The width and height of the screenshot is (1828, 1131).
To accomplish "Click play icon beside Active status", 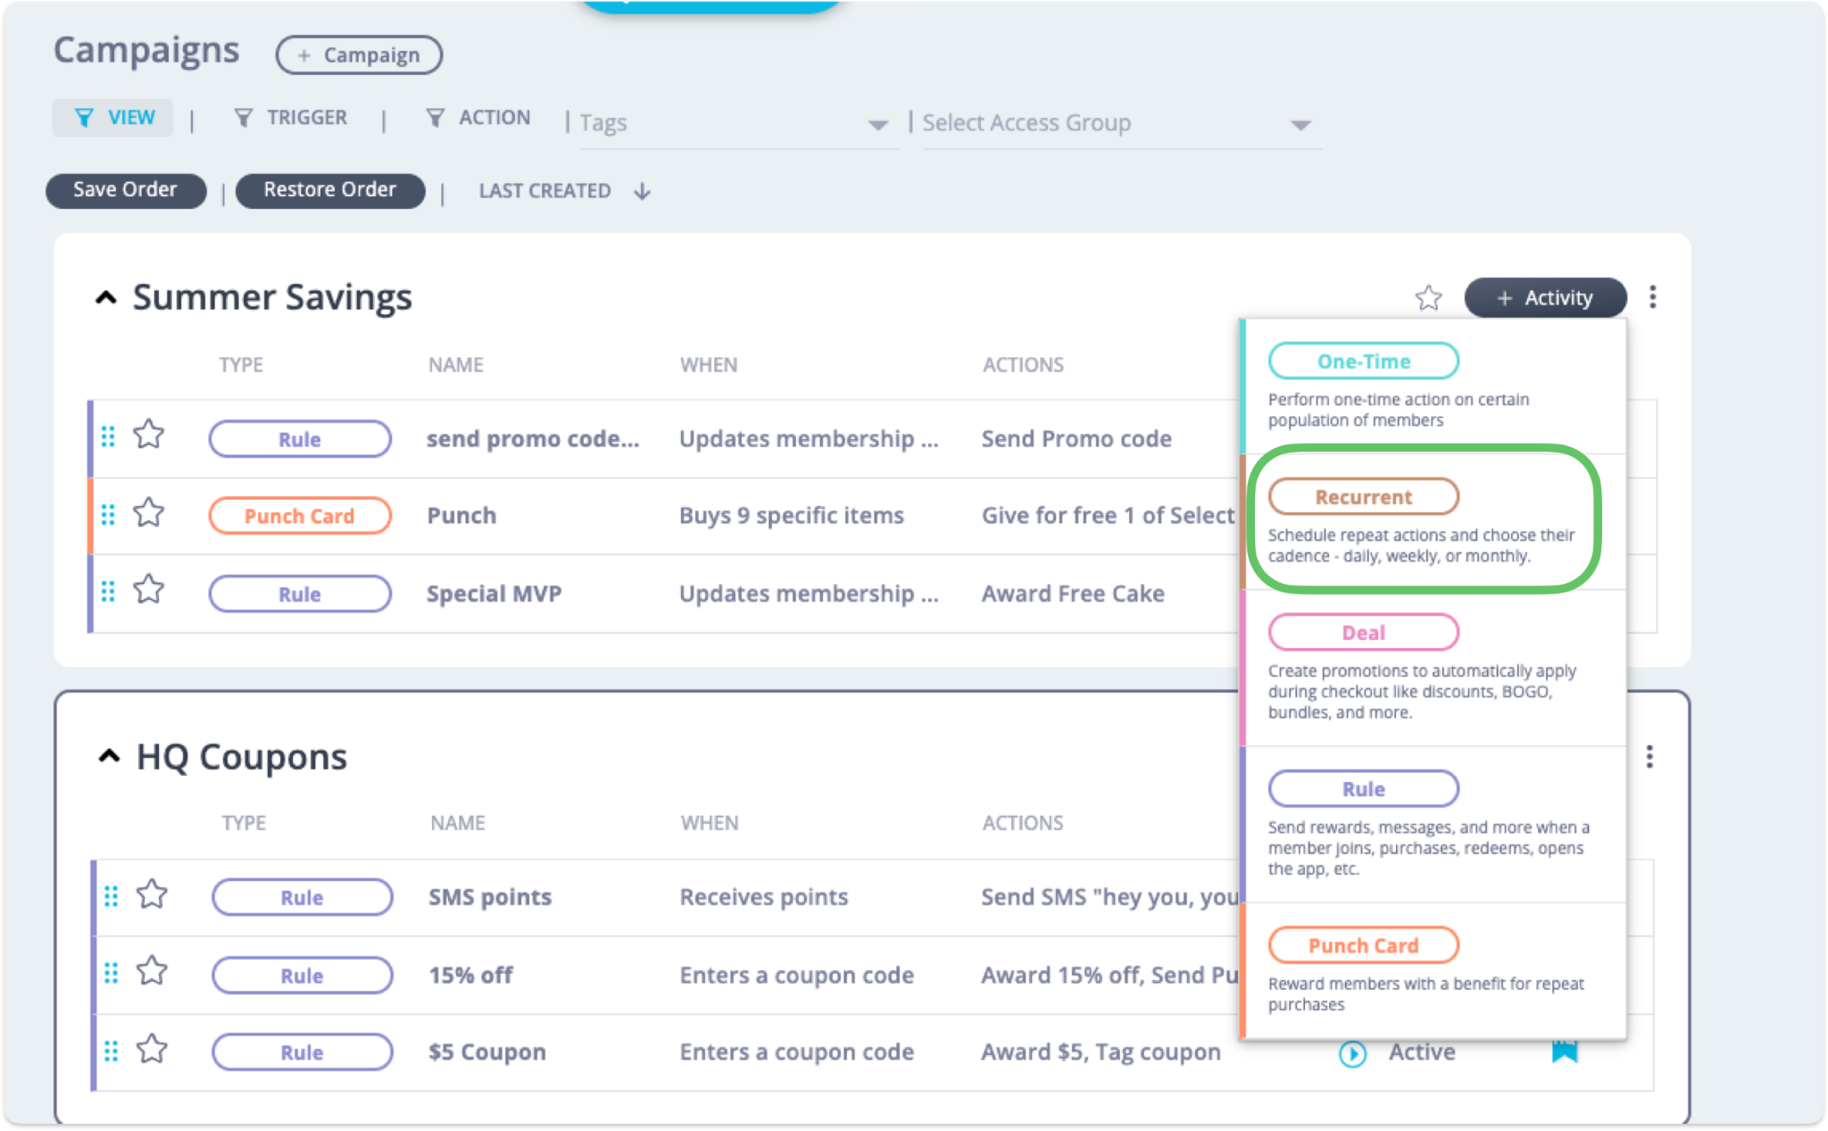I will (1352, 1053).
